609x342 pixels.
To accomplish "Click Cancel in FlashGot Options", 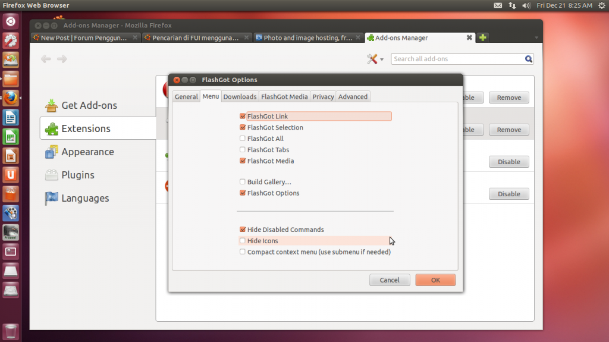I will (x=390, y=280).
